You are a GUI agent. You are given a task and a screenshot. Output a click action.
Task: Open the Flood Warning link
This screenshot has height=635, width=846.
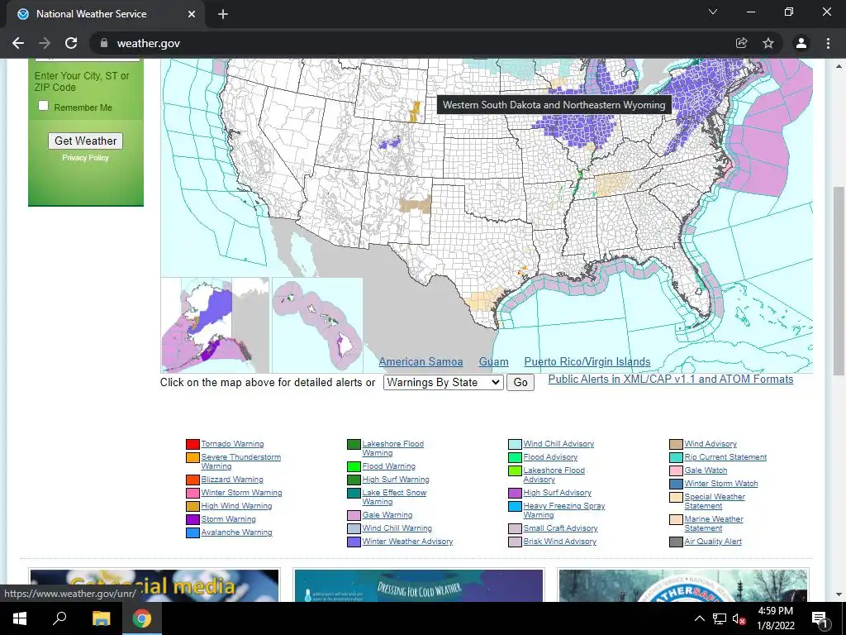click(x=388, y=466)
